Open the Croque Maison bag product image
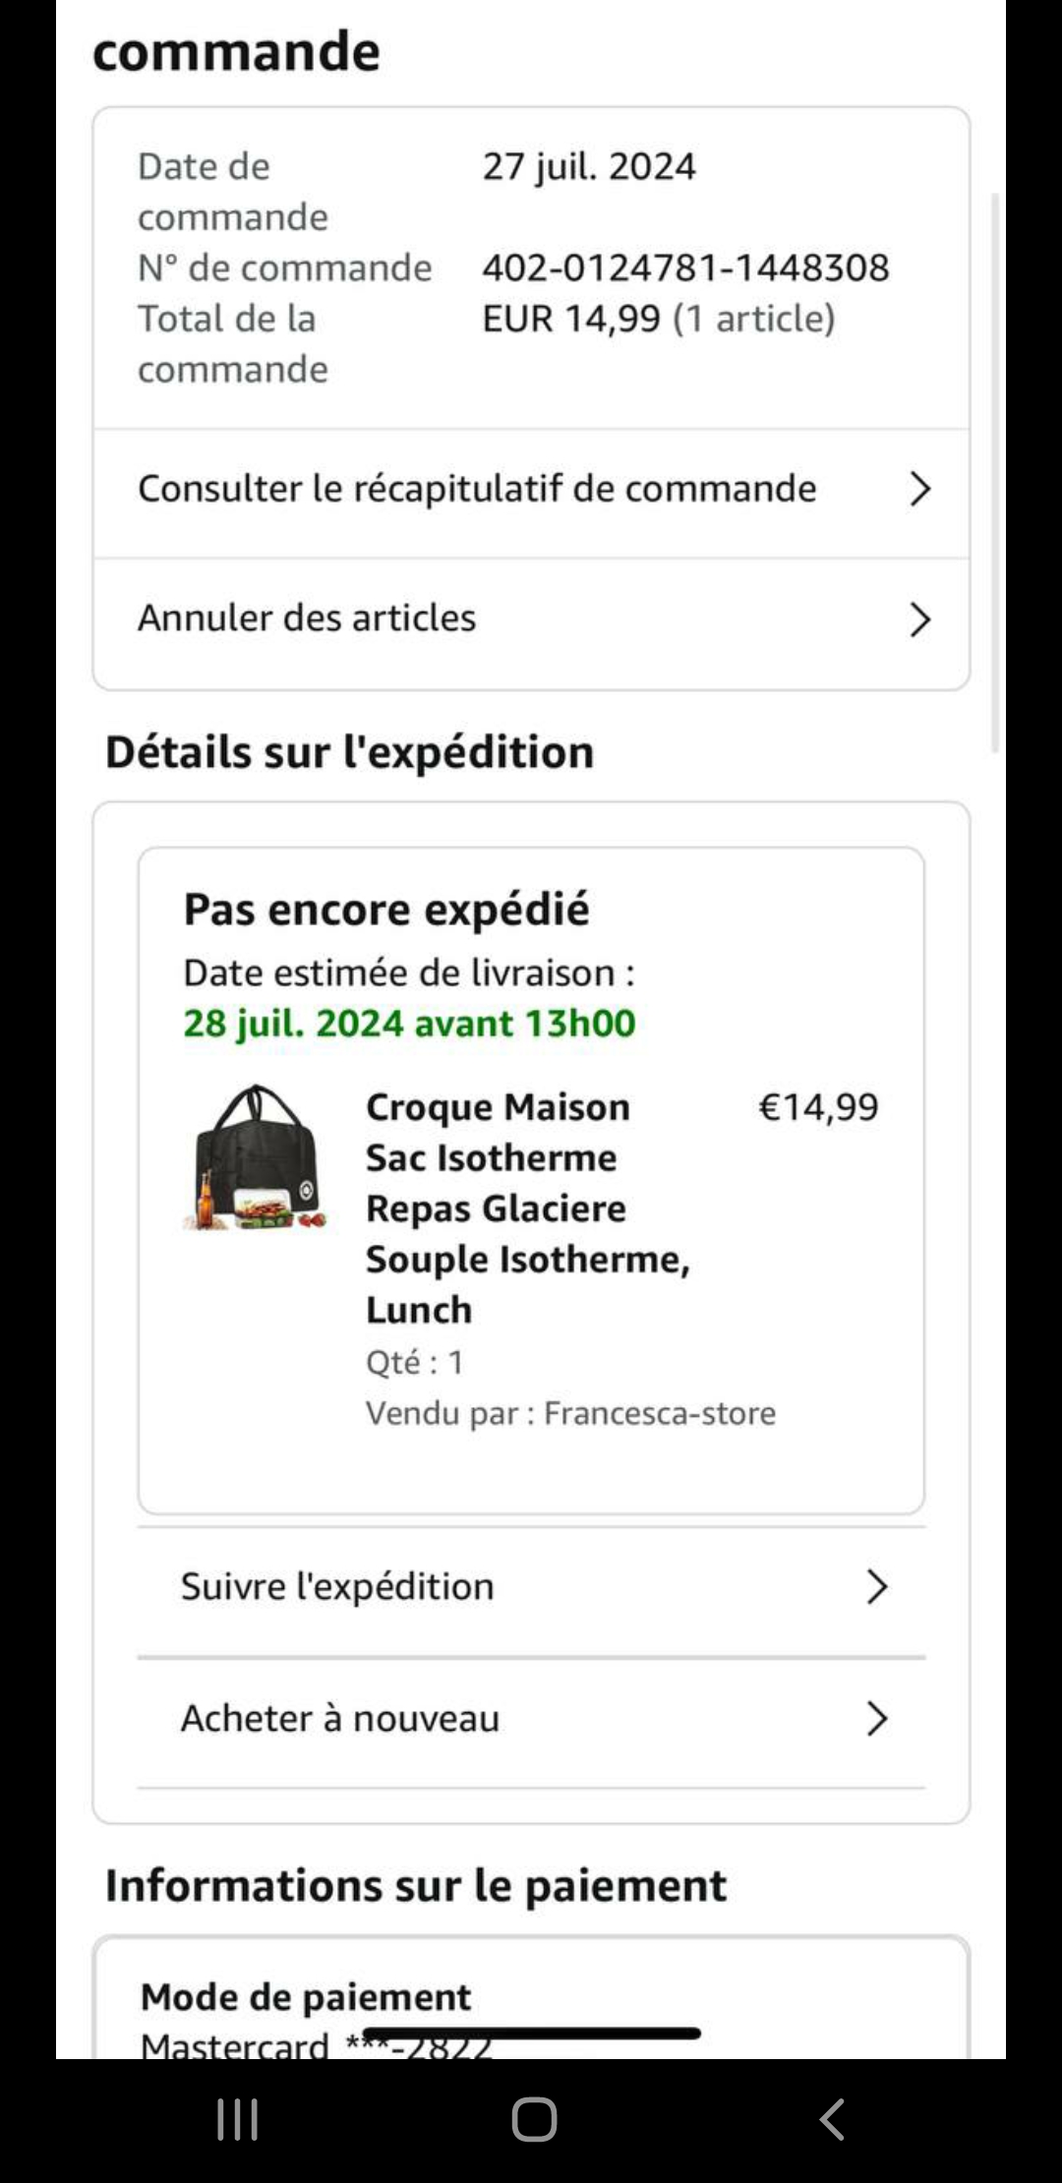Viewport: 1062px width, 2183px height. (x=256, y=1157)
